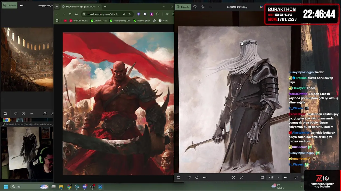This screenshot has height=191, width=341.
Task: Click purple camera extension icon
Action: tap(151, 14)
